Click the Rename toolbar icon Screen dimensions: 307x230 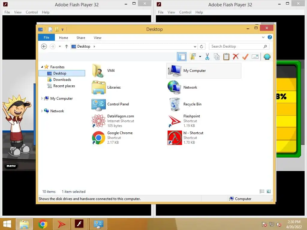point(255,57)
